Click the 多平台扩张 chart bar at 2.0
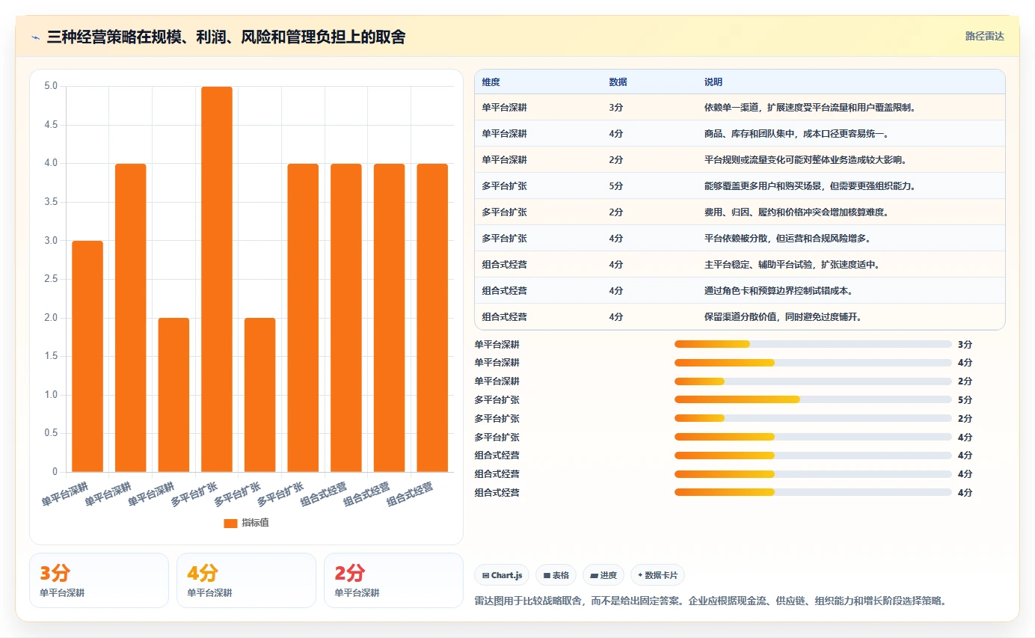The width and height of the screenshot is (1035, 638). pos(259,395)
